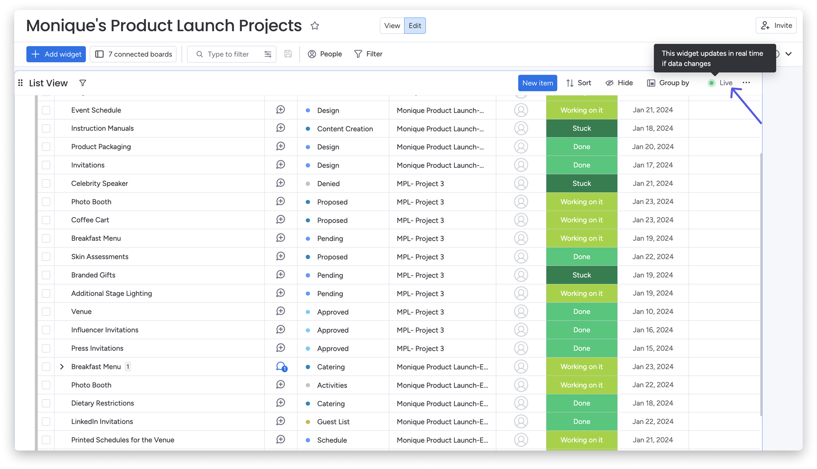Open board link for Instruction Manuals row
Viewport: 817px width, 469px height.
(440, 129)
